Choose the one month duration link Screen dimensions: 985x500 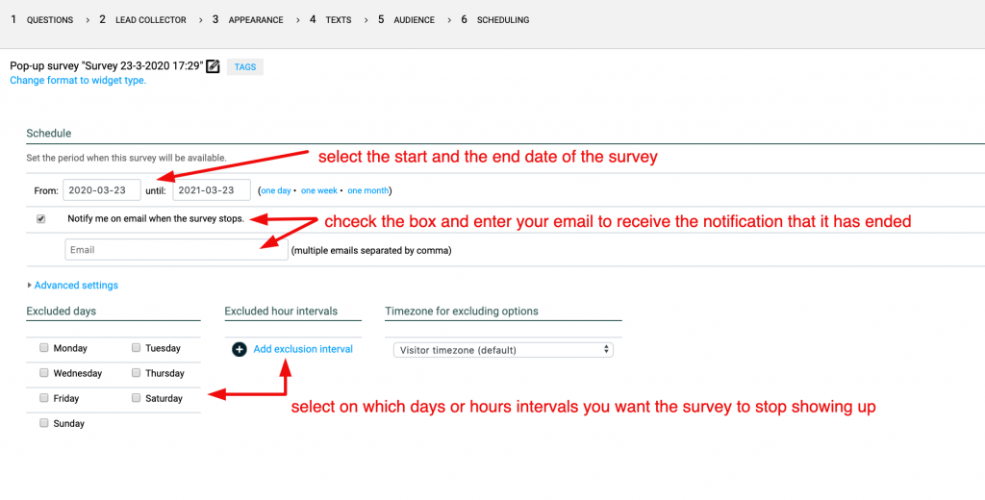tap(368, 190)
